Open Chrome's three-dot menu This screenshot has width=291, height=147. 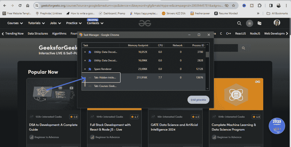coord(286,6)
